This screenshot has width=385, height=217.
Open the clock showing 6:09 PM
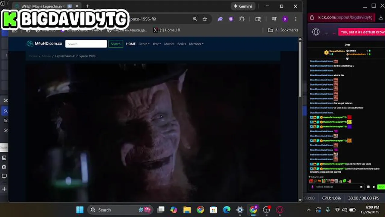click(x=372, y=207)
